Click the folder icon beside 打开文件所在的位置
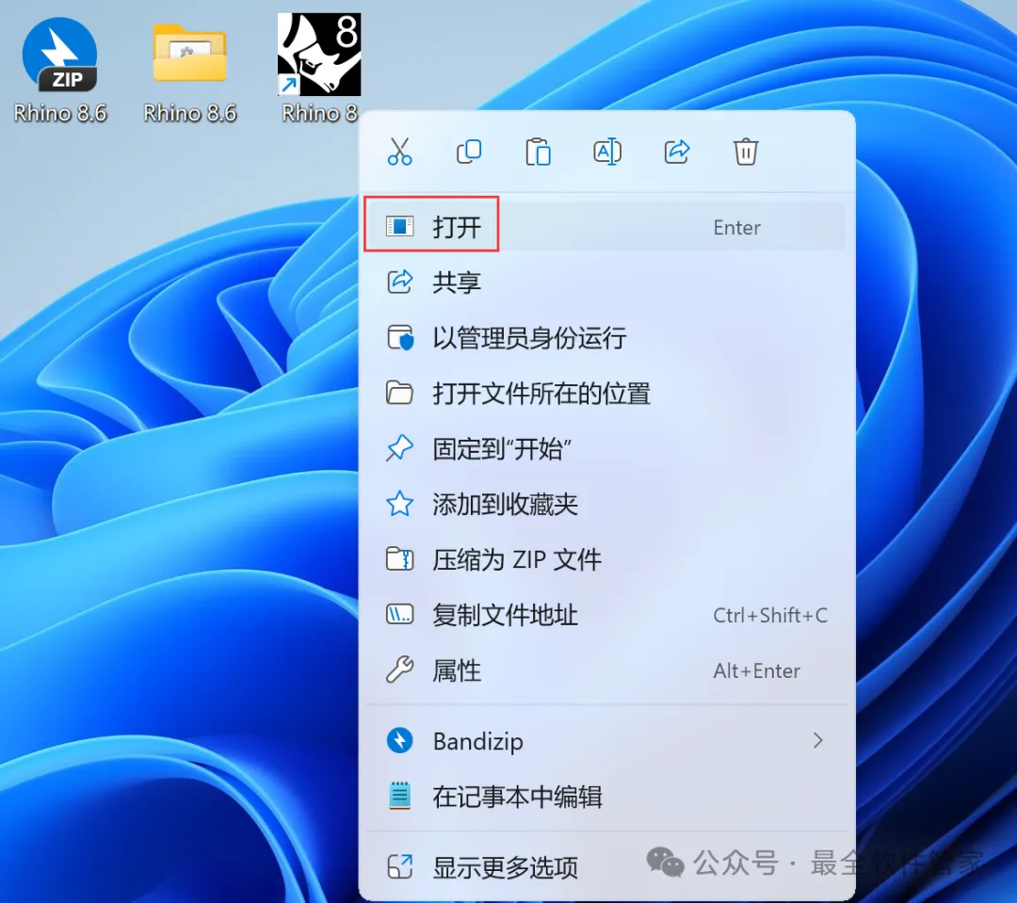1017x903 pixels. click(x=399, y=393)
